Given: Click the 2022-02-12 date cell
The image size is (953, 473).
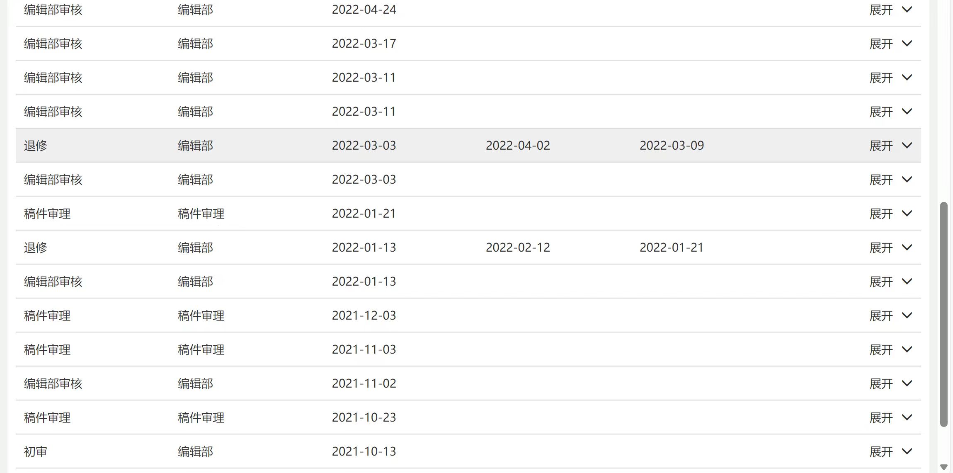Looking at the screenshot, I should pyautogui.click(x=518, y=247).
